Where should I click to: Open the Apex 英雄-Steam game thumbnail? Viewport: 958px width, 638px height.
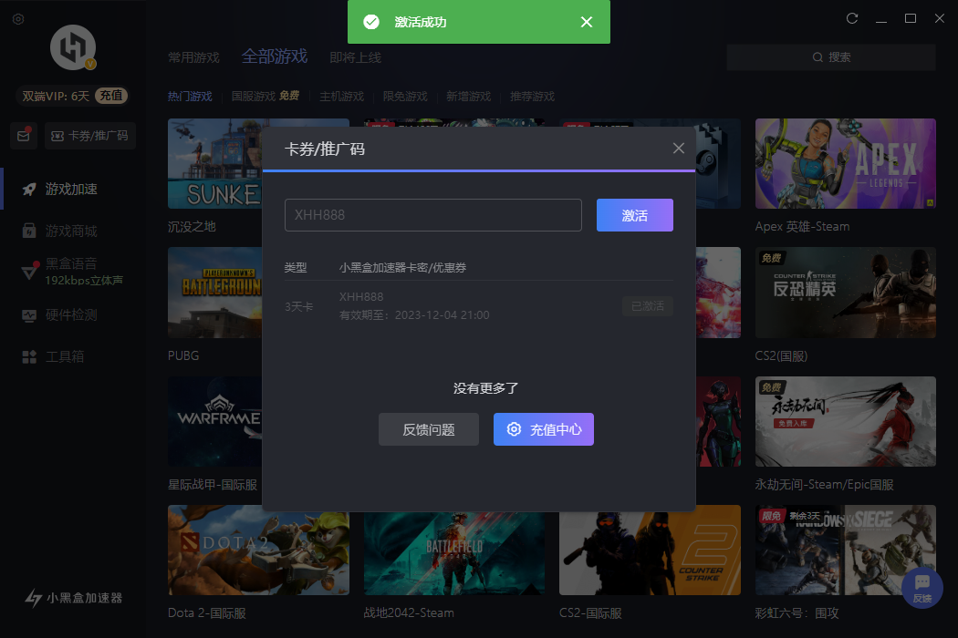click(846, 164)
